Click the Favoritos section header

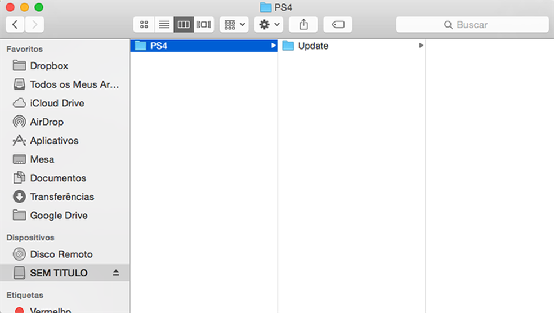[x=25, y=49]
